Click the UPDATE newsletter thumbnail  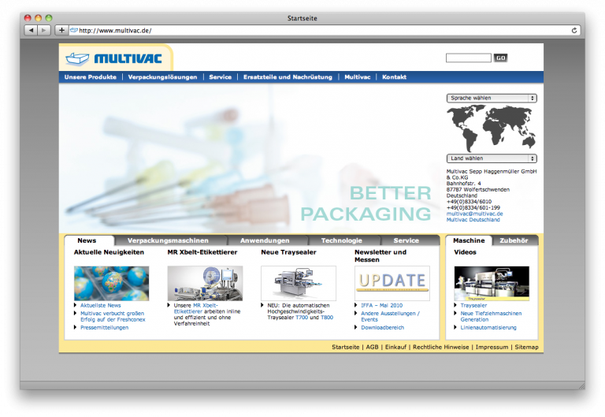392,282
